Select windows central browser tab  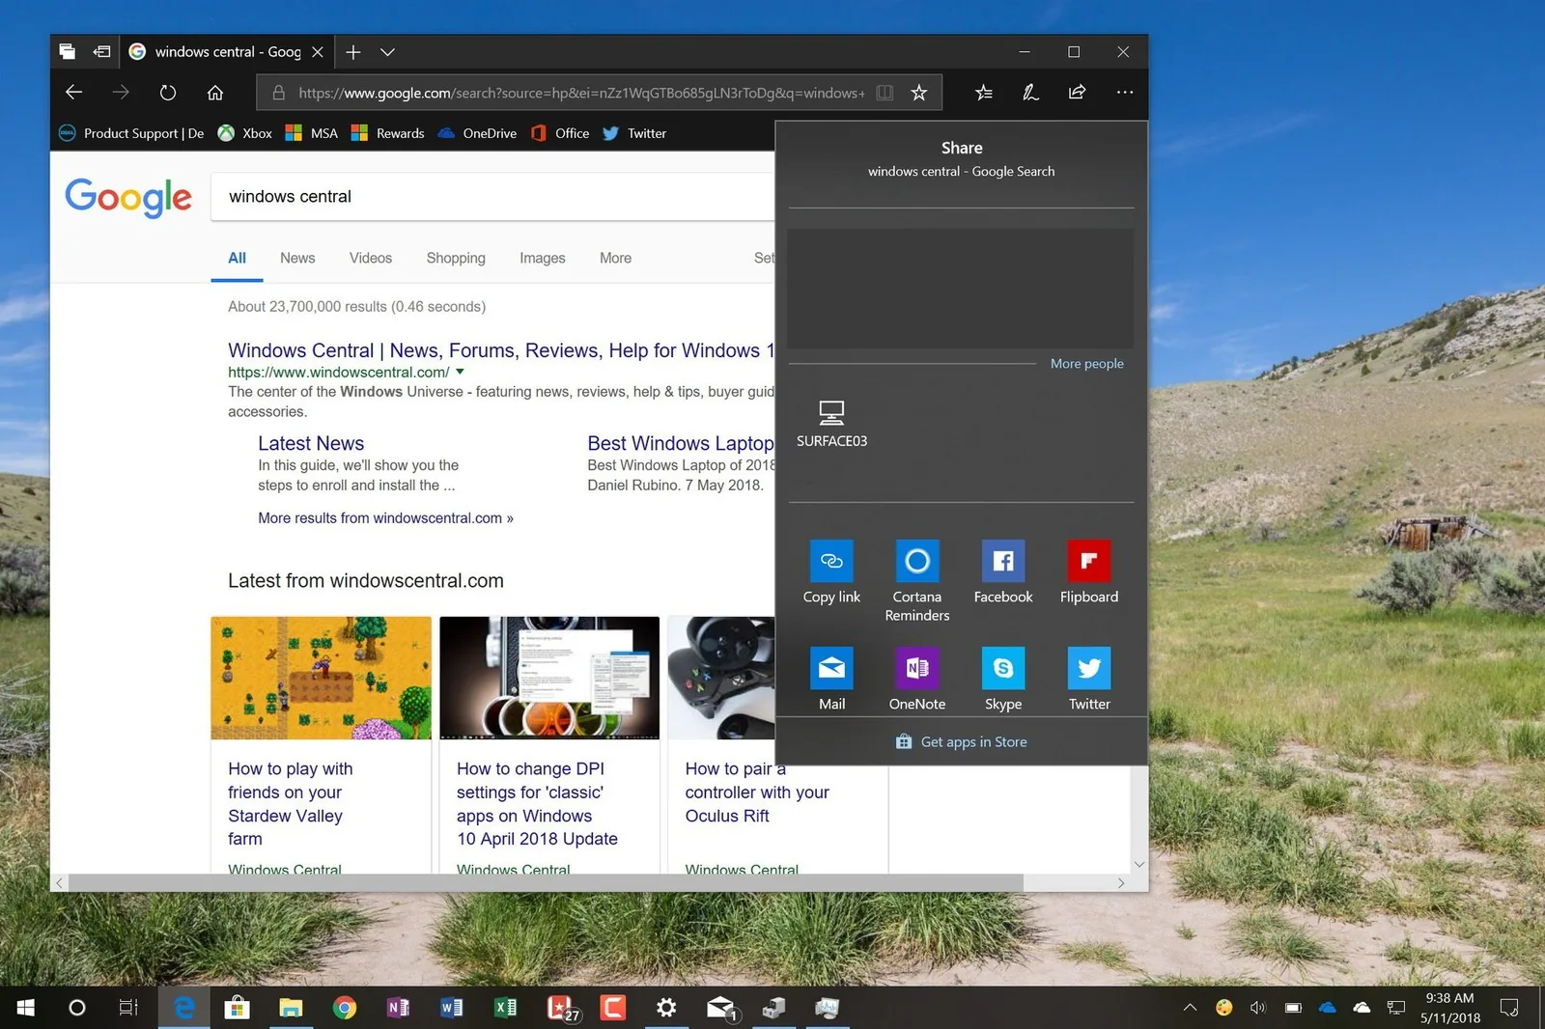coord(227,52)
